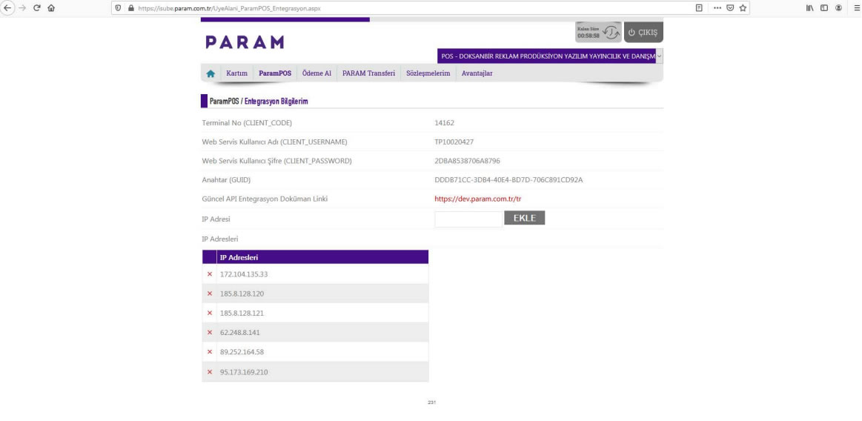Click the Web Servis Kullanıcı Adı label
This screenshot has width=862, height=421.
coord(275,142)
